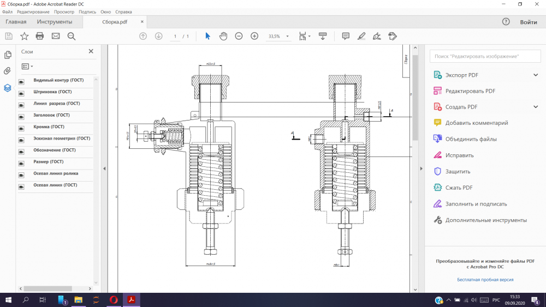Open the Просмотр menu
Viewport: 546px width, 307px height.
tap(64, 11)
